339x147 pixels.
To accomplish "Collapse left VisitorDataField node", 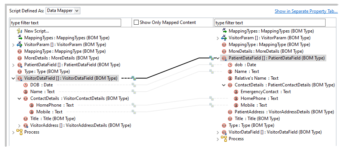I will point(13,79).
